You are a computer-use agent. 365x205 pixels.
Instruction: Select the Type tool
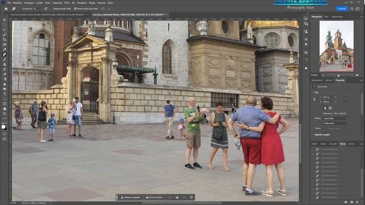(x=5, y=94)
